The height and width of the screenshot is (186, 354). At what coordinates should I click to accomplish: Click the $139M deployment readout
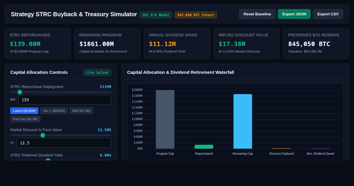coord(105,87)
